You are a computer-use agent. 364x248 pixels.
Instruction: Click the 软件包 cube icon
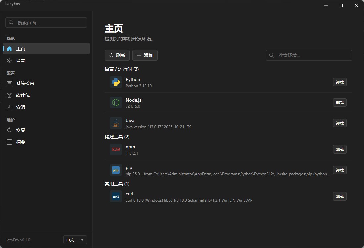point(9,95)
